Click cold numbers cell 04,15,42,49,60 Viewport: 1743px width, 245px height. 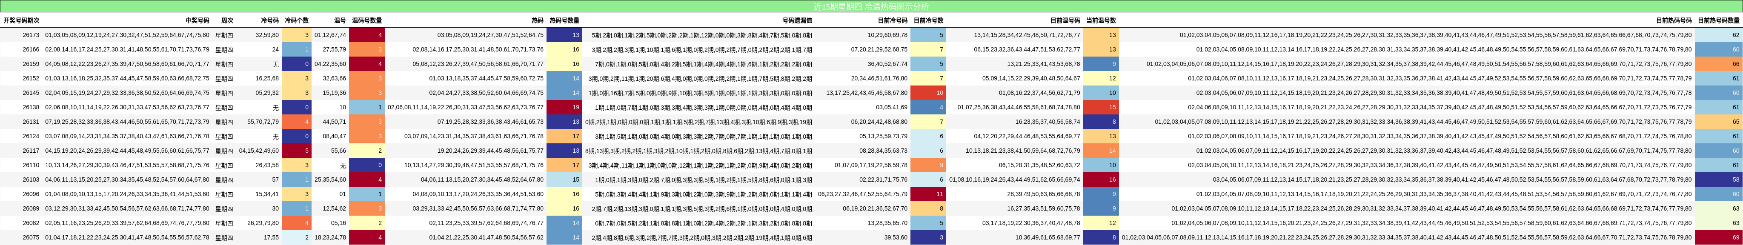tap(258, 151)
